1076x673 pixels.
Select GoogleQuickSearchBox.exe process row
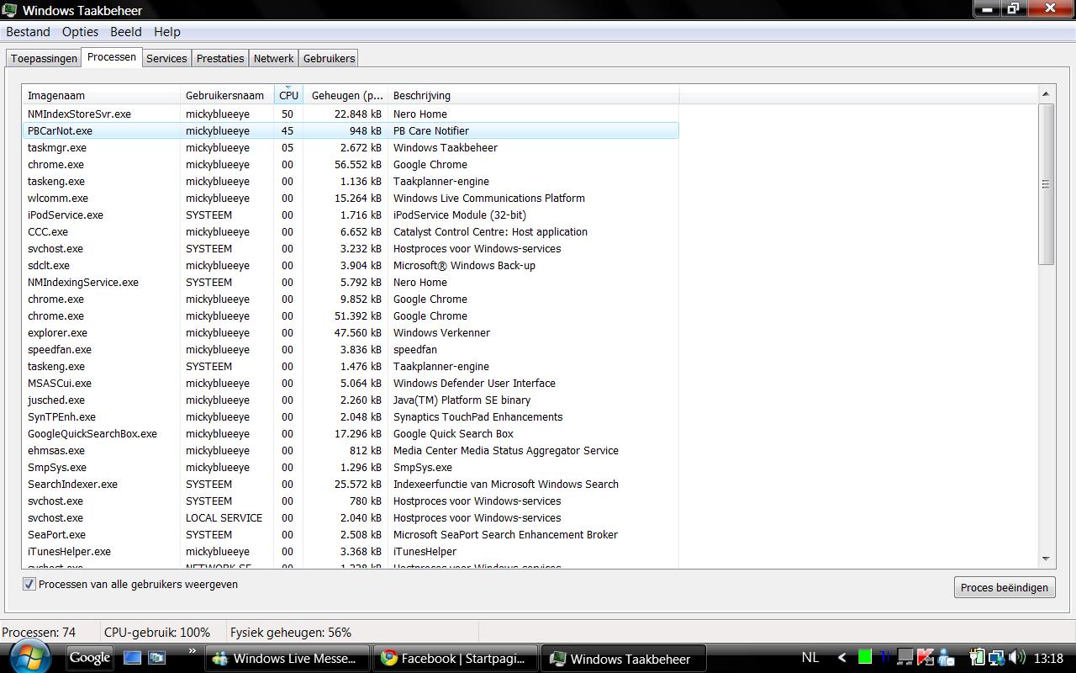[x=351, y=433]
